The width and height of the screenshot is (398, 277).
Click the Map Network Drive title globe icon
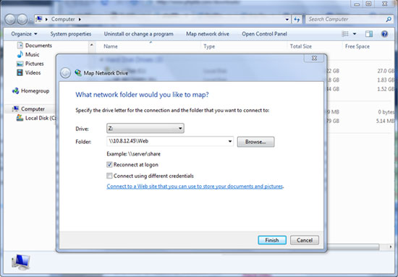click(x=78, y=73)
